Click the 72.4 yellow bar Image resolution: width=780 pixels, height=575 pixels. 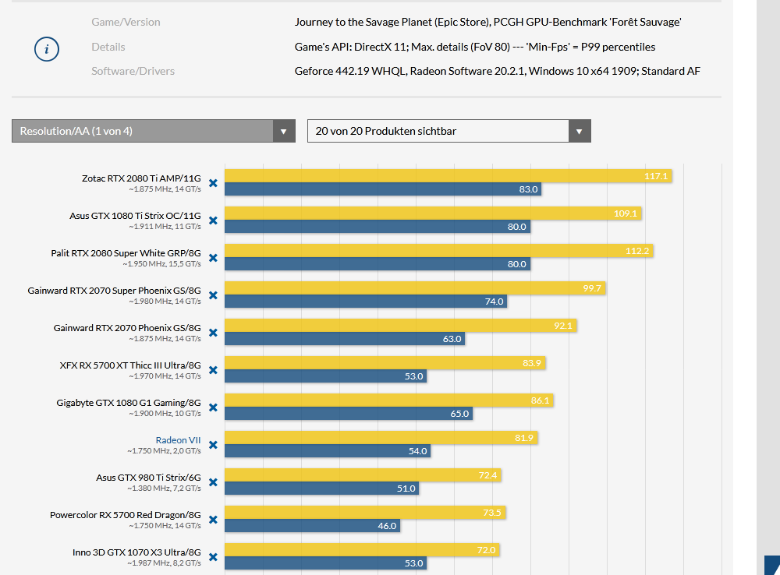[363, 475]
